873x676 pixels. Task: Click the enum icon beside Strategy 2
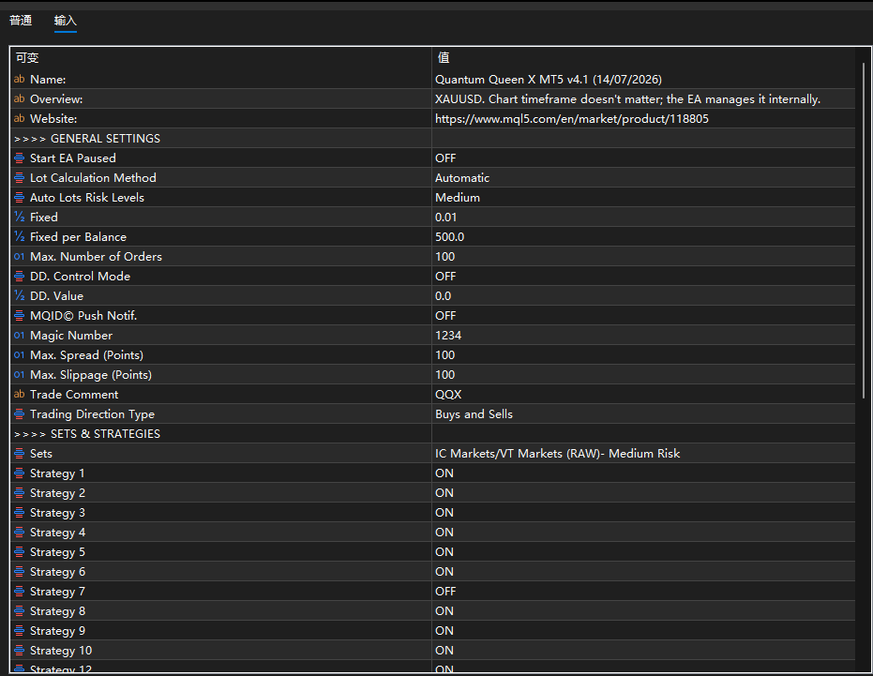click(19, 493)
